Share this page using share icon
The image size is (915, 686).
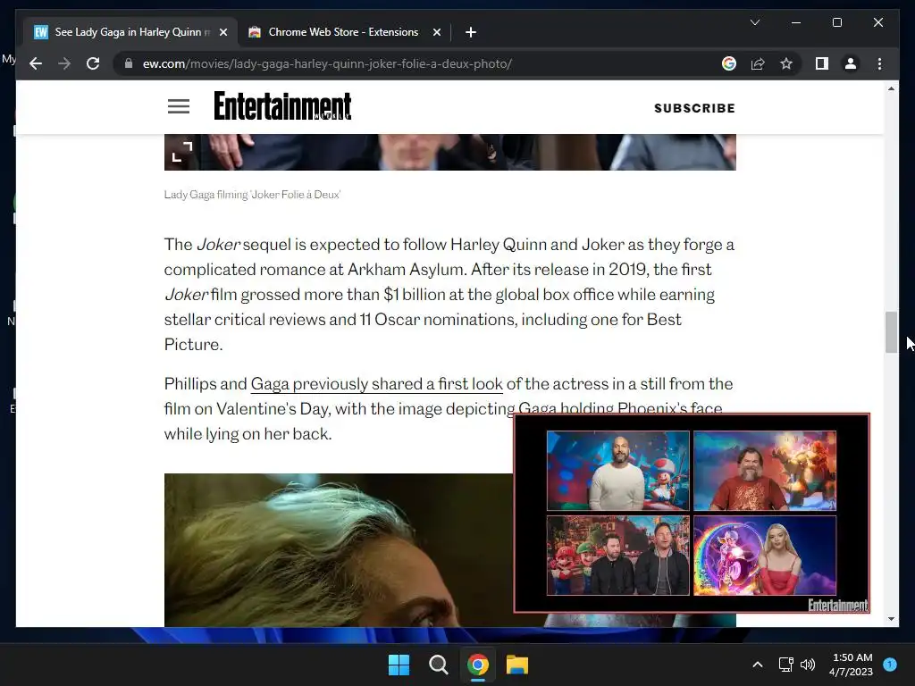tap(758, 63)
